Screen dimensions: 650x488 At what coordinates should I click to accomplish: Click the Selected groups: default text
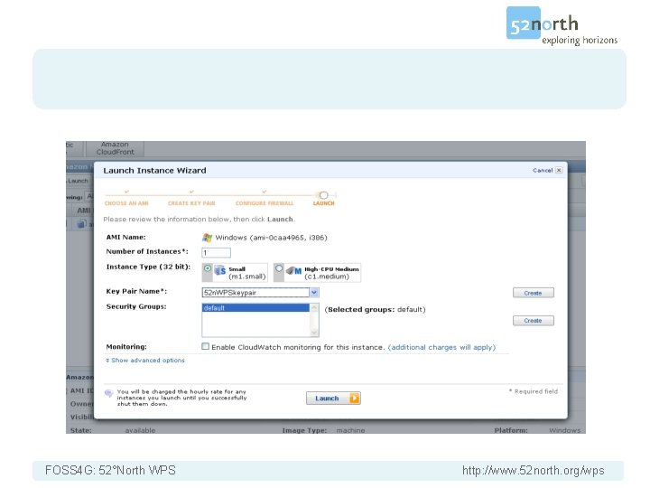[375, 309]
